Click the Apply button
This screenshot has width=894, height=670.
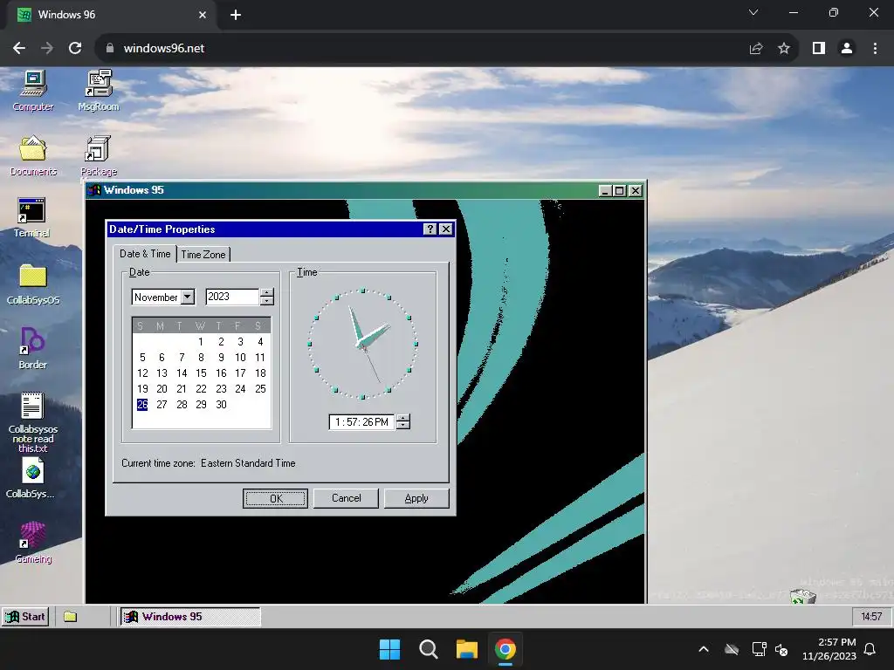(x=416, y=498)
